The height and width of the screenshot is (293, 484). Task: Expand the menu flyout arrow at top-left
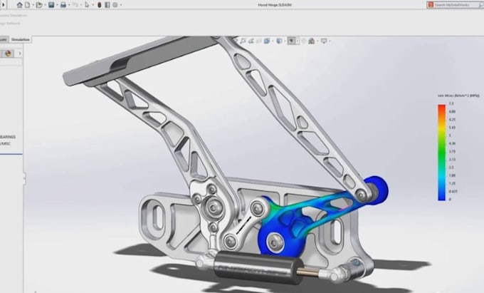click(x=4, y=5)
